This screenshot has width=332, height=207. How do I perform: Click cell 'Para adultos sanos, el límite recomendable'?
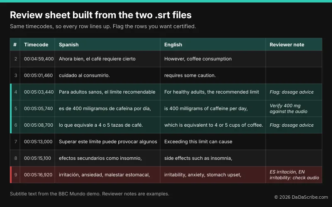coord(107,92)
